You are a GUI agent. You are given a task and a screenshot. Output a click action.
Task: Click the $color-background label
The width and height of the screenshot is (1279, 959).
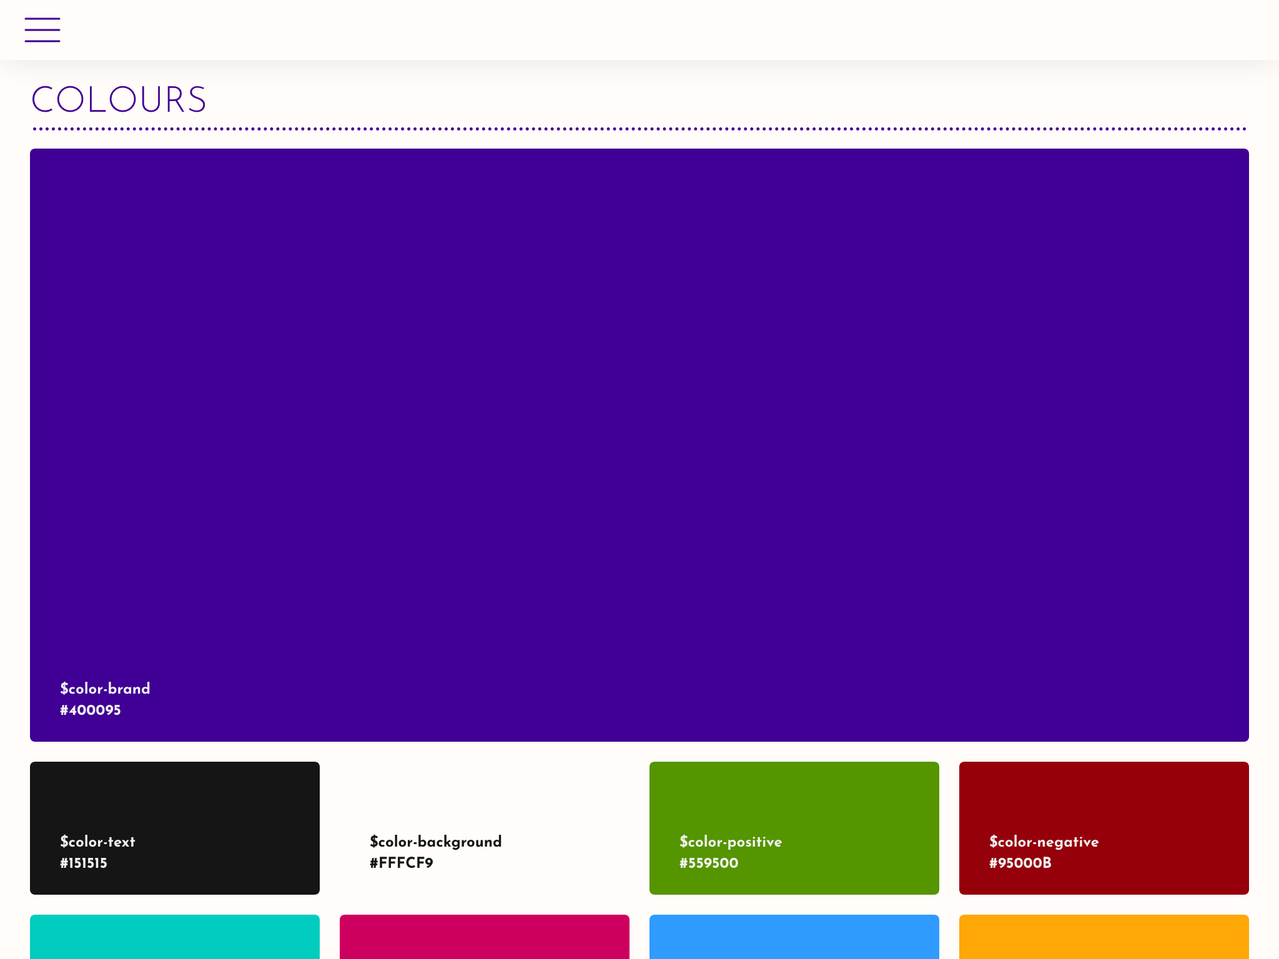point(436,842)
